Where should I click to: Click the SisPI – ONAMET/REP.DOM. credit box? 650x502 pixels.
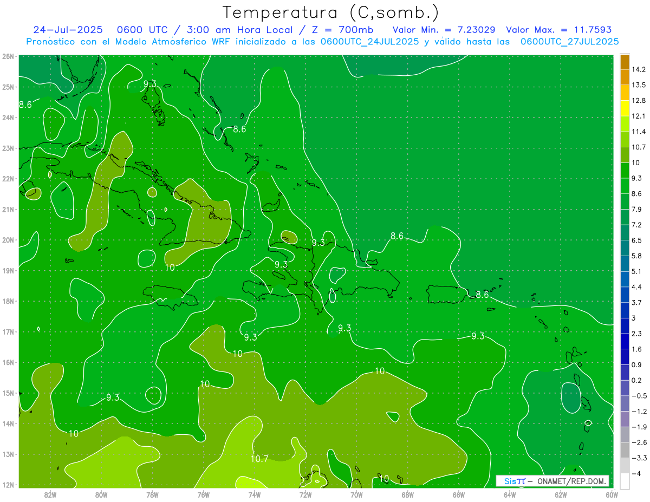pos(552,481)
